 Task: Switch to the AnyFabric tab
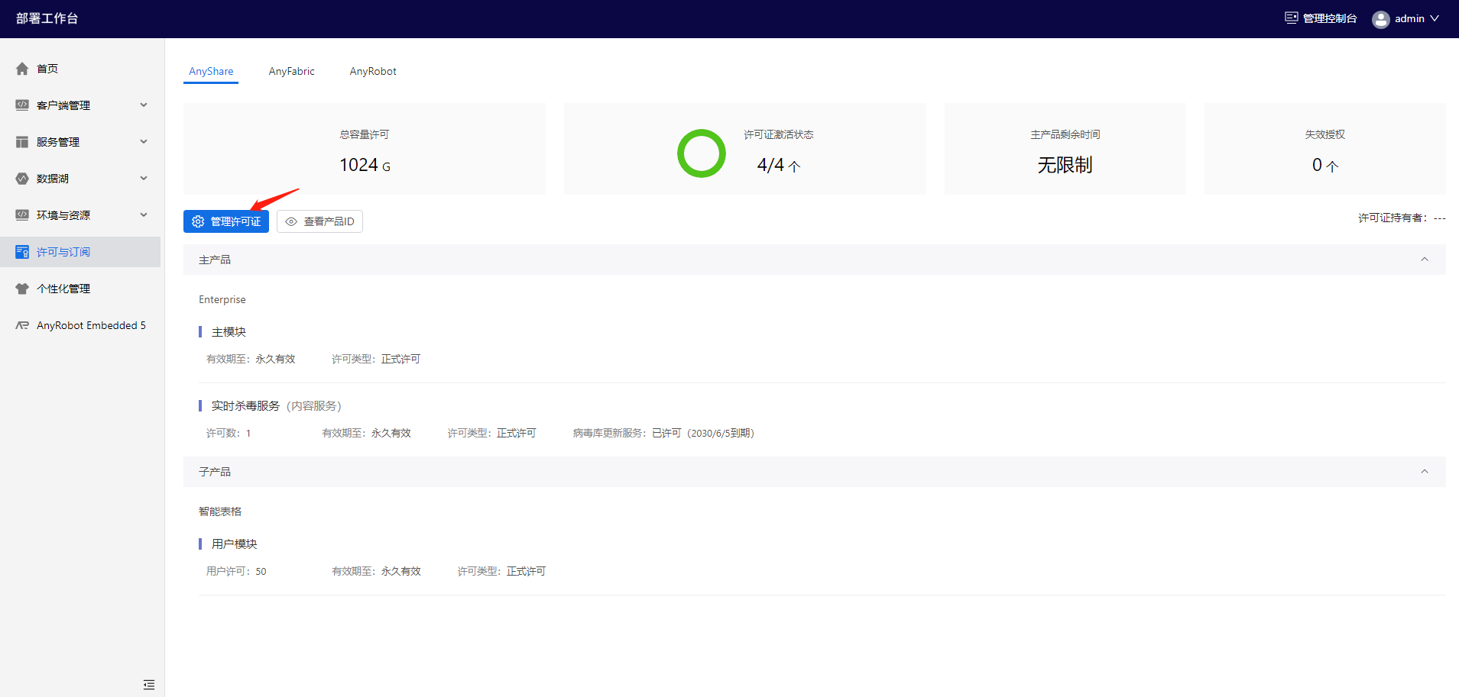click(x=291, y=71)
